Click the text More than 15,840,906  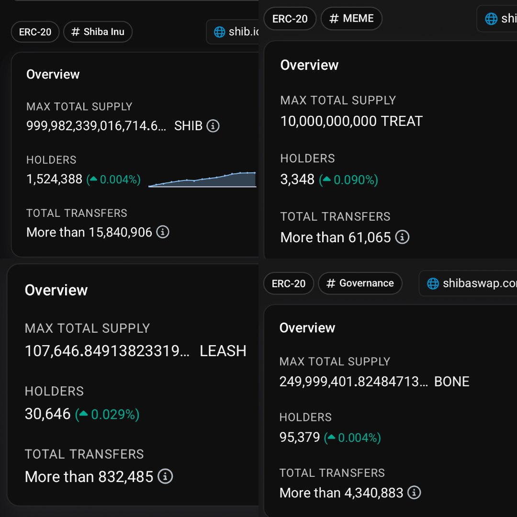[x=89, y=232]
